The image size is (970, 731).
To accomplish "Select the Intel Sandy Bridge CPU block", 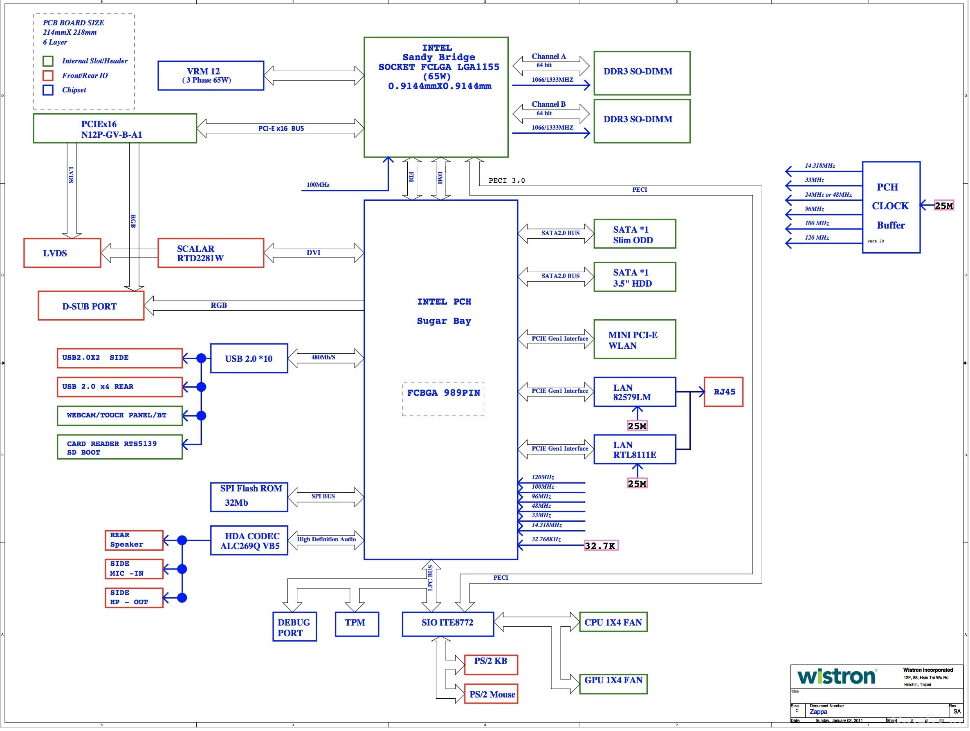I will 436,97.
